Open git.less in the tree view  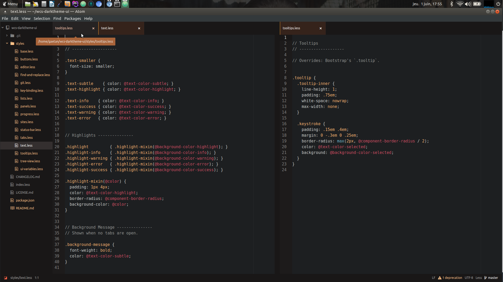tap(25, 83)
